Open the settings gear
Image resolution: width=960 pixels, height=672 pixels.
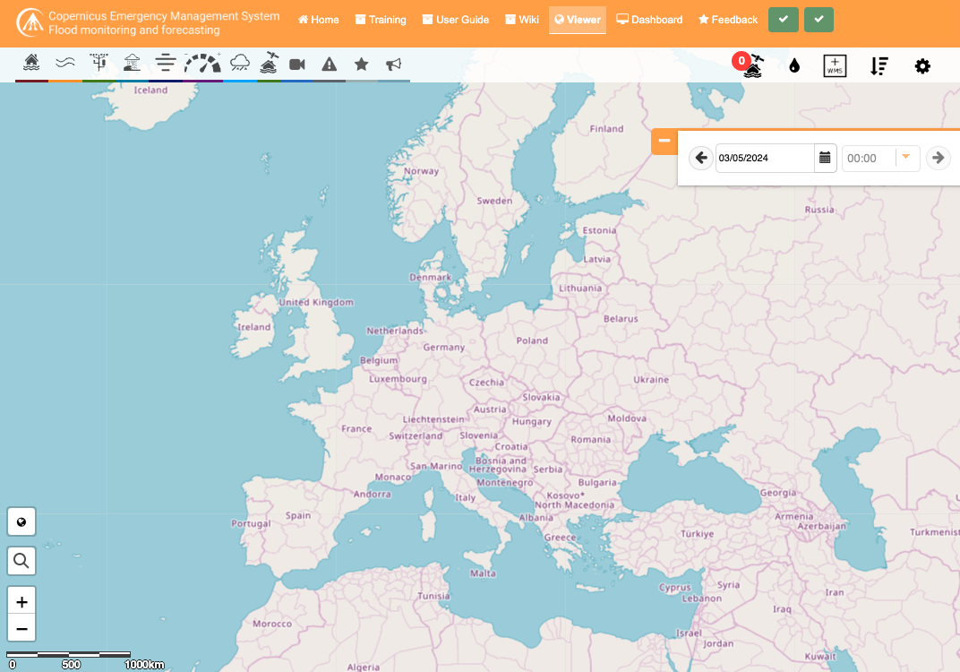pyautogui.click(x=922, y=65)
